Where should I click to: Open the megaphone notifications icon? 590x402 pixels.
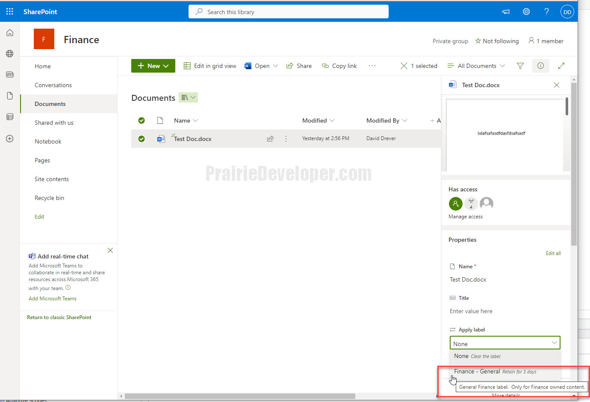[x=506, y=12]
